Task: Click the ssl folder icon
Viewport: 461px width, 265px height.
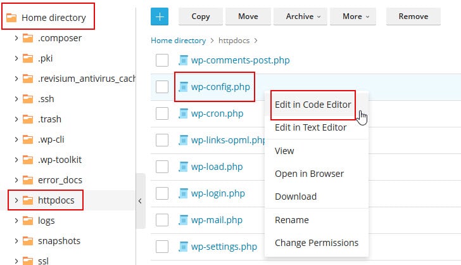Action: (x=28, y=261)
